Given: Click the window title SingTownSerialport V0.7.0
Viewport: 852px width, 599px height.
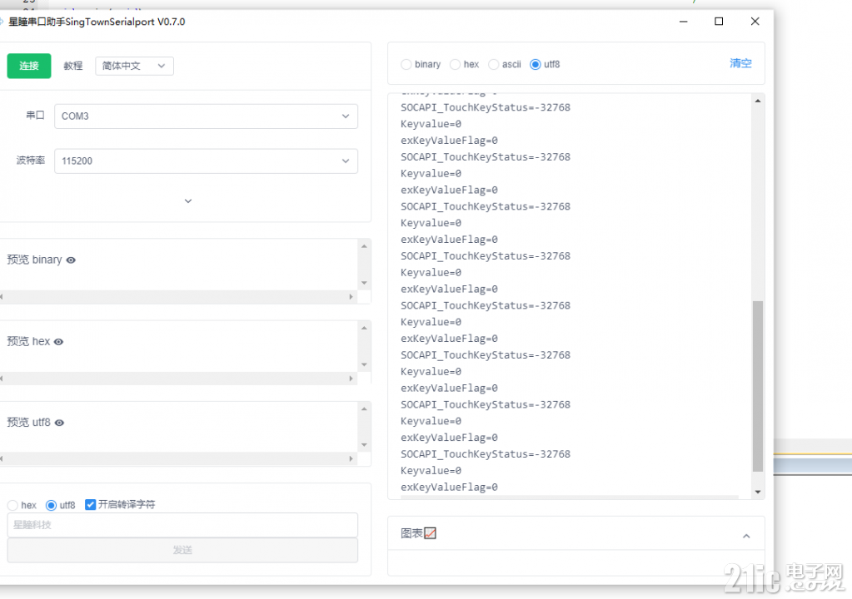Looking at the screenshot, I should point(97,22).
